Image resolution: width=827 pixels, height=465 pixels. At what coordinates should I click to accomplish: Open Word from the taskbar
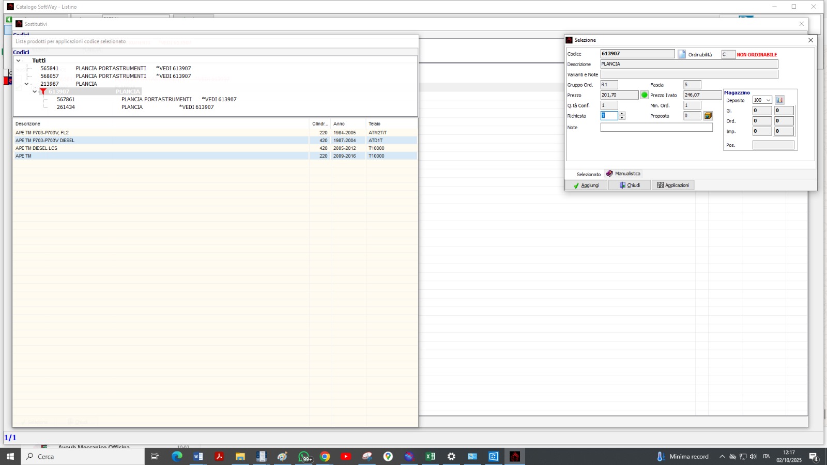click(198, 456)
